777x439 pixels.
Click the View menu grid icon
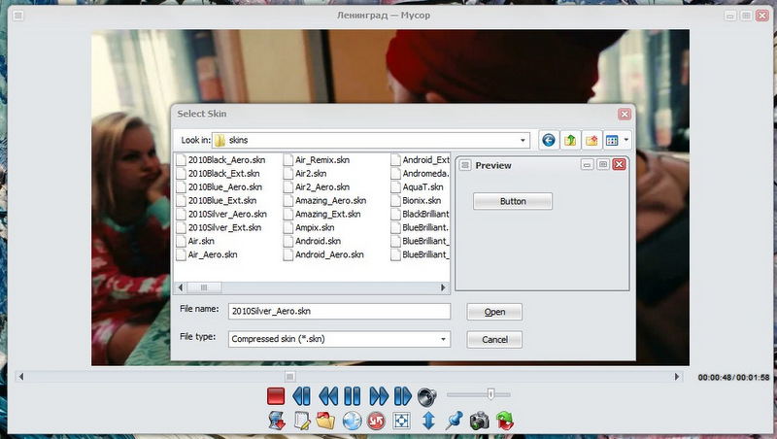612,140
